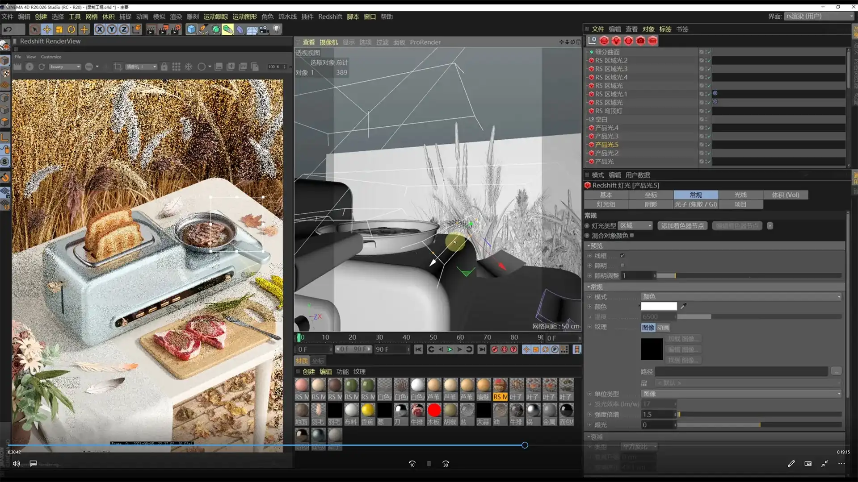The image size is (858, 482).
Task: Select the Rotate tool icon
Action: [x=71, y=29]
